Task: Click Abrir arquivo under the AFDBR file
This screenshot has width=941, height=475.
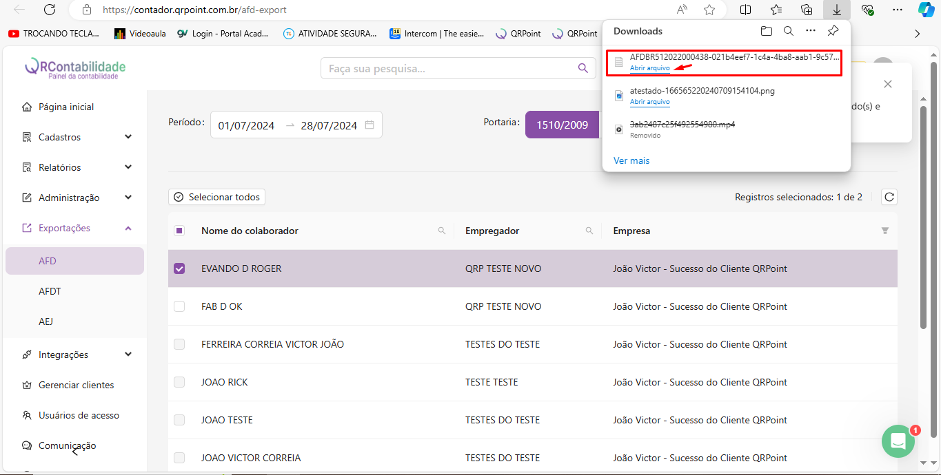Action: [x=649, y=68]
